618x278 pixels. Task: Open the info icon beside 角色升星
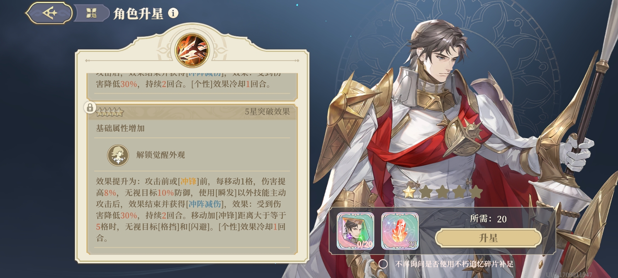click(173, 13)
